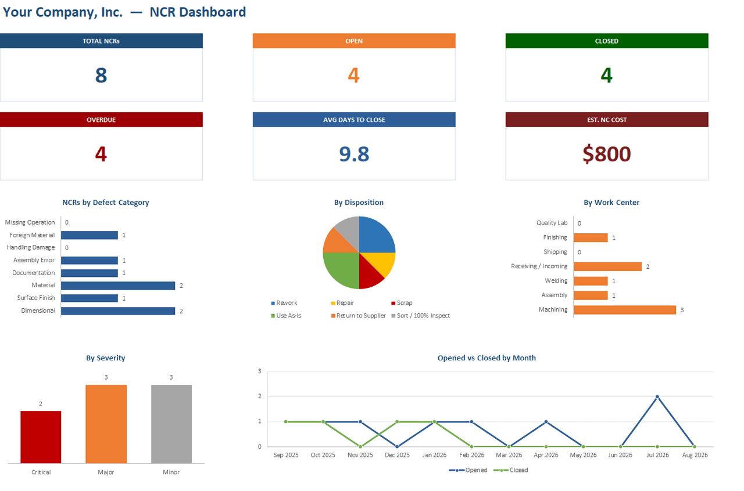
Task: Select the 9.8 average days value
Action: coord(354,154)
